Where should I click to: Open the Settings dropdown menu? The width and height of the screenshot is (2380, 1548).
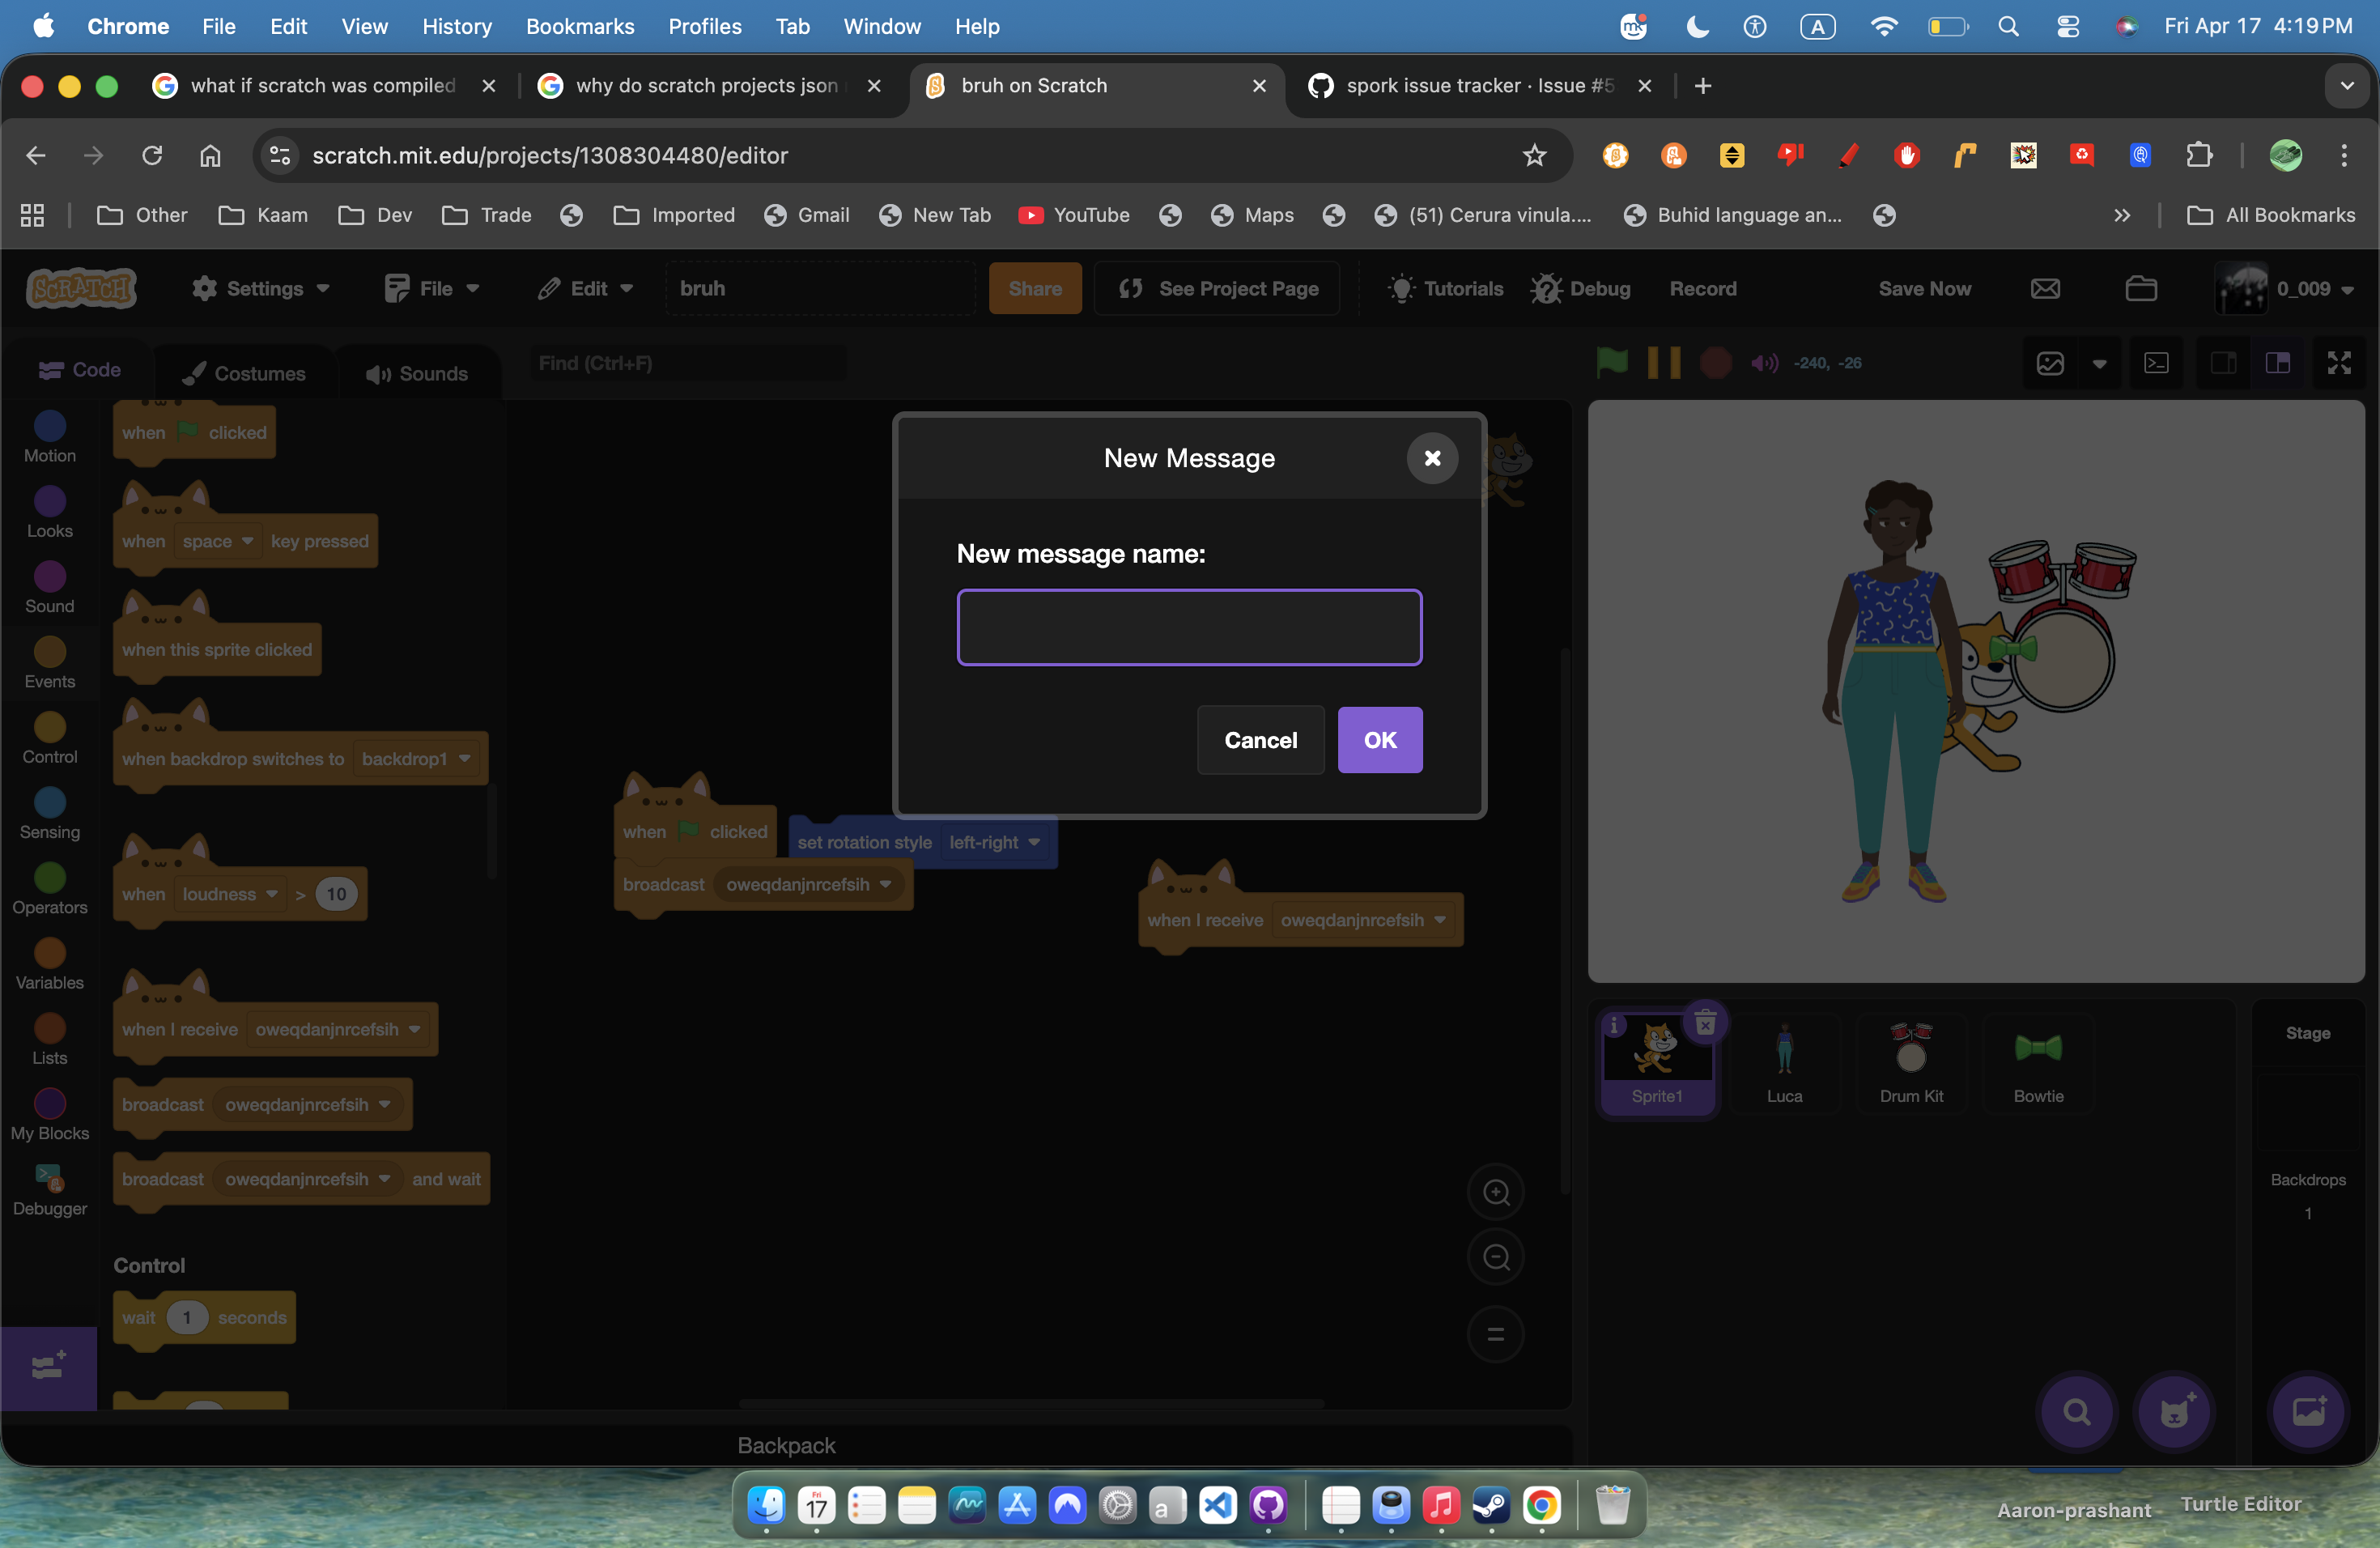coord(261,289)
